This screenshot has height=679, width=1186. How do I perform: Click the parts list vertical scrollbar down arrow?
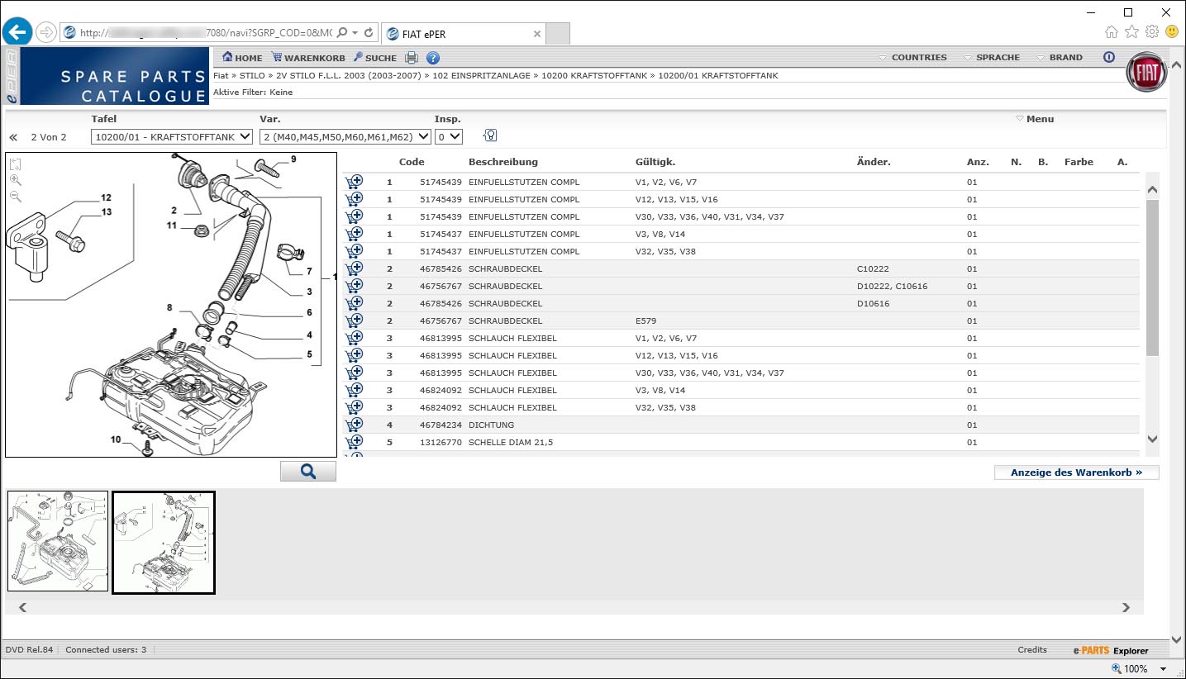[1152, 439]
